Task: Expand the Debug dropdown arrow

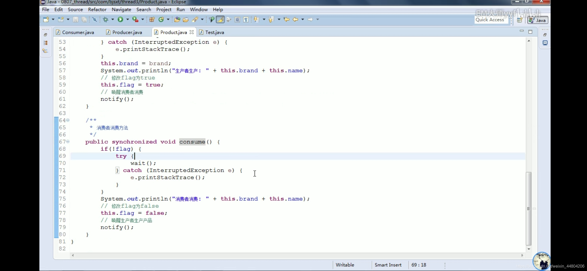Action: (113, 20)
